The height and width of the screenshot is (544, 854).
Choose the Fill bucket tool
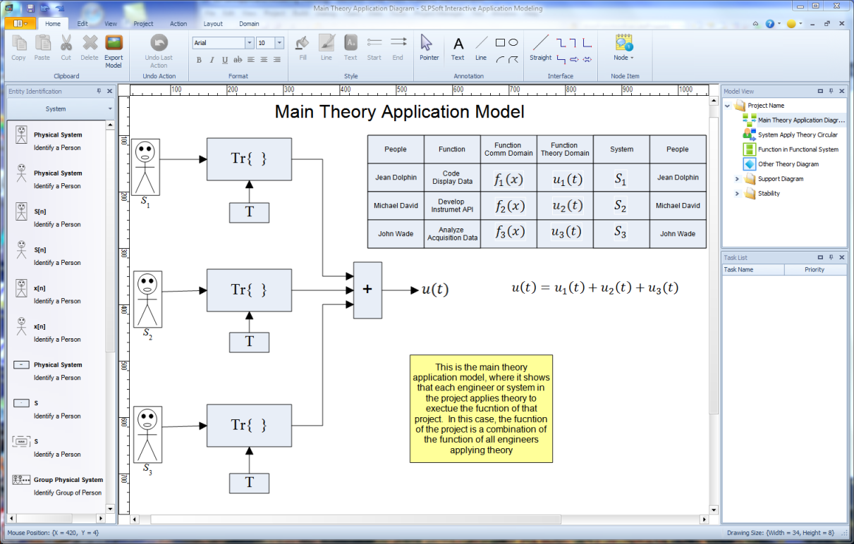(303, 43)
